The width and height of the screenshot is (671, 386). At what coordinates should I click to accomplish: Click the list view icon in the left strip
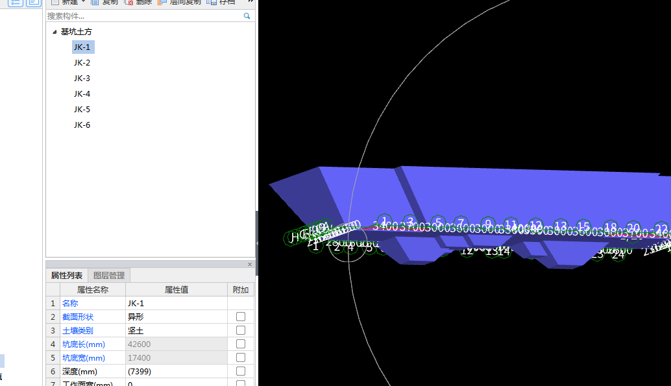16,3
